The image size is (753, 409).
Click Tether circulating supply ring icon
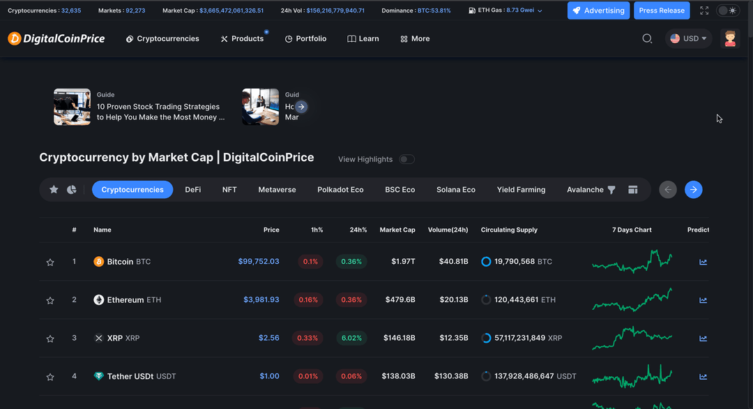pos(486,376)
